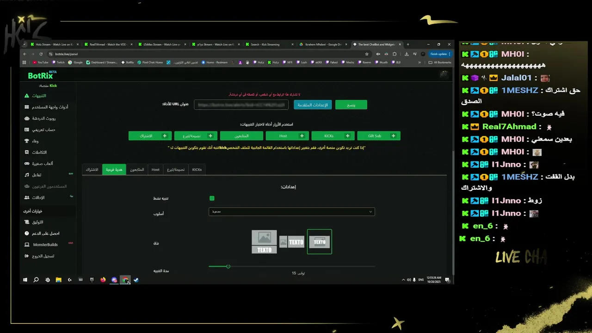The width and height of the screenshot is (592, 333).
Task: Open Home - Restream bookmark
Action: click(215, 62)
